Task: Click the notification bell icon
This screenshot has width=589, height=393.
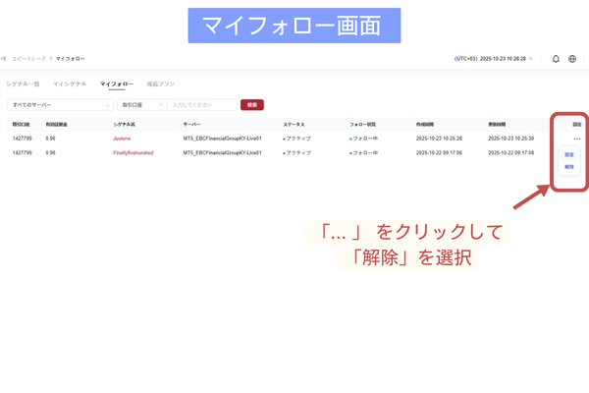Action: pos(556,59)
